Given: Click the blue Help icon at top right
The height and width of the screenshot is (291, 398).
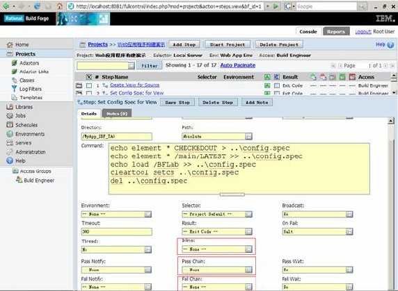Looking at the screenshot, I should [390, 45].
